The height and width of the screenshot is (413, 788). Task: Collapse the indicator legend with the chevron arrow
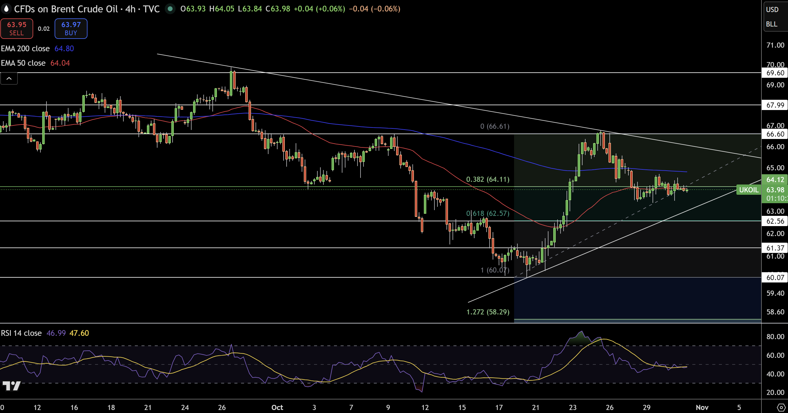click(9, 78)
